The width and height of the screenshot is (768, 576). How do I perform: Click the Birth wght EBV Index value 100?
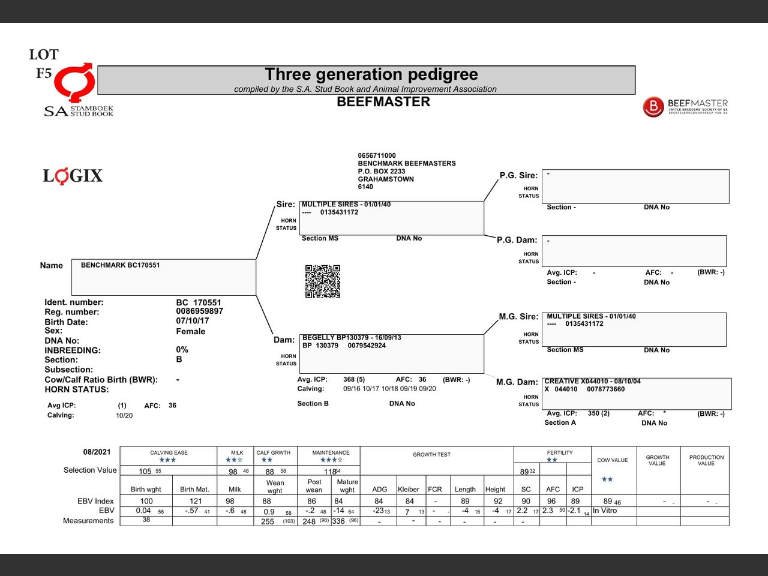(146, 501)
